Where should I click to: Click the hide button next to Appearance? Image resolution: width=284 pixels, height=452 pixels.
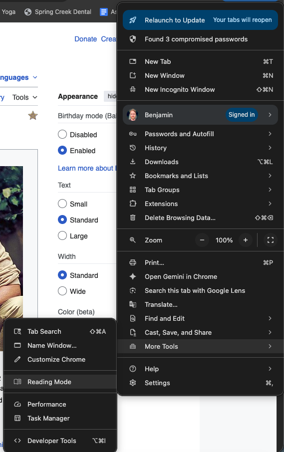[110, 96]
